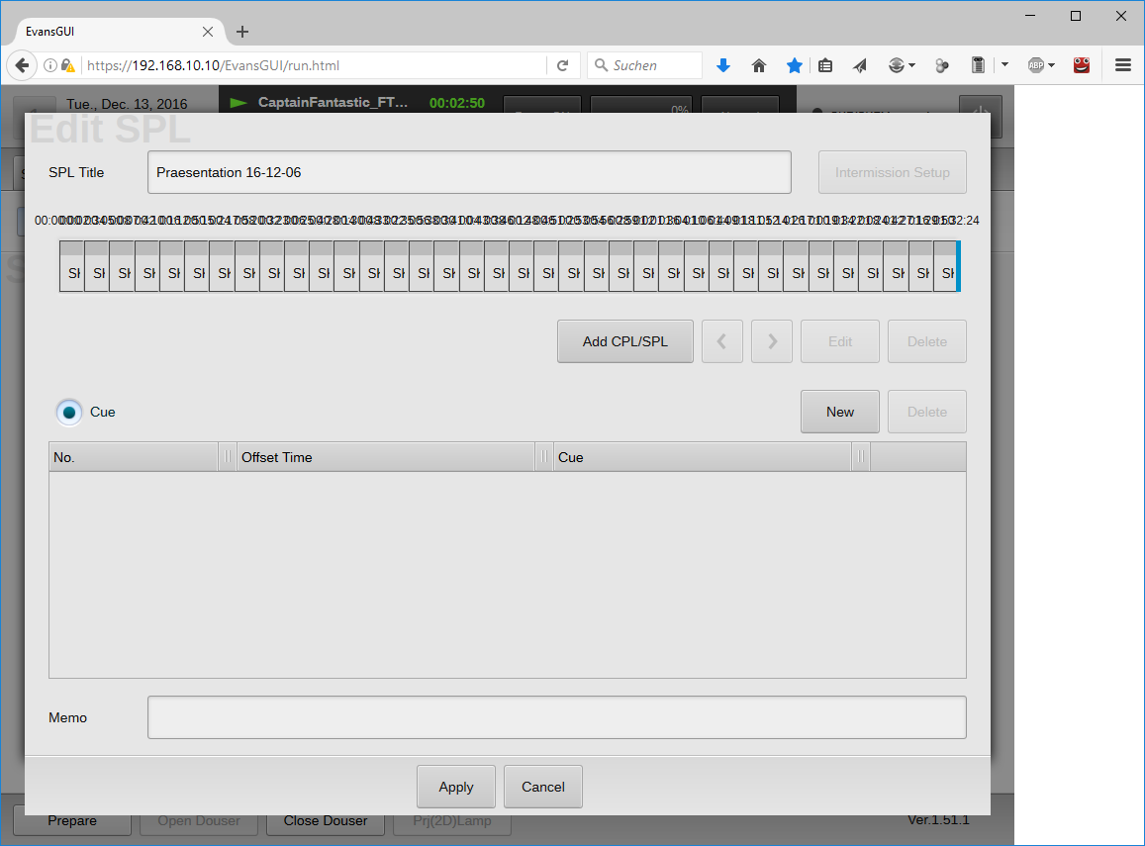Cancel the Edit SPL dialog

click(542, 787)
